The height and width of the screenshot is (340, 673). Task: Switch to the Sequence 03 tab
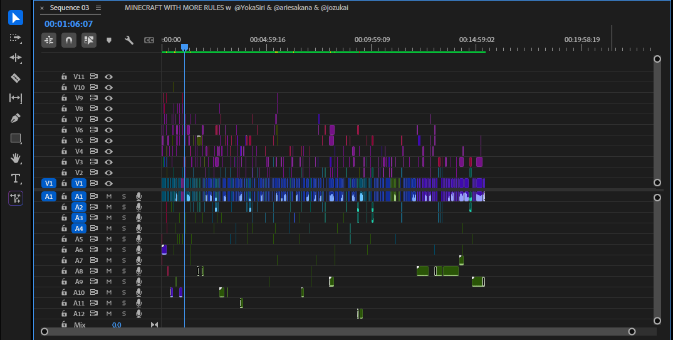point(70,8)
